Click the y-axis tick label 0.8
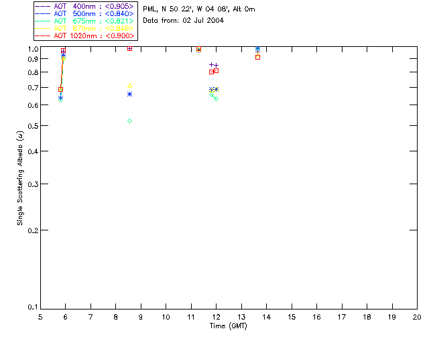The height and width of the screenshot is (343, 429). [x=33, y=72]
